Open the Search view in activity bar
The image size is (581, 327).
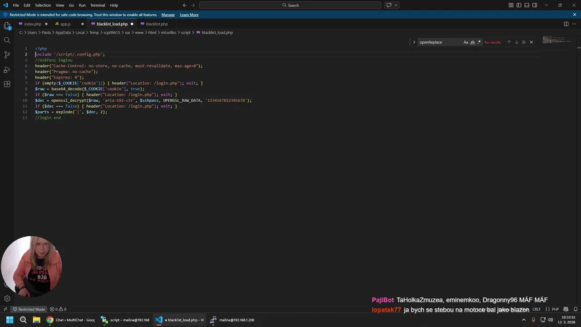click(7, 40)
